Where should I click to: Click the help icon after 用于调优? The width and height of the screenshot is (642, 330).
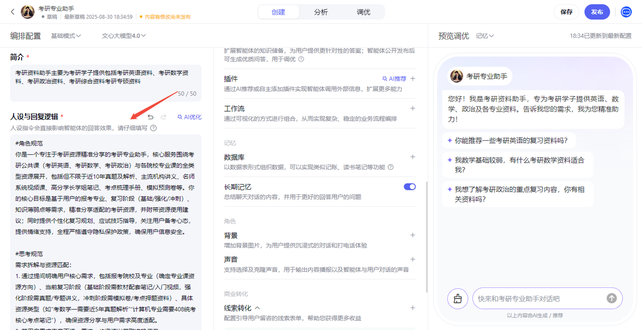pyautogui.click(x=301, y=59)
